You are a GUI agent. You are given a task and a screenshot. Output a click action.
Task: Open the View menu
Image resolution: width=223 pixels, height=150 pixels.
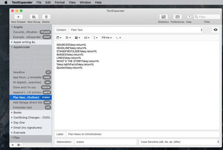72,2
